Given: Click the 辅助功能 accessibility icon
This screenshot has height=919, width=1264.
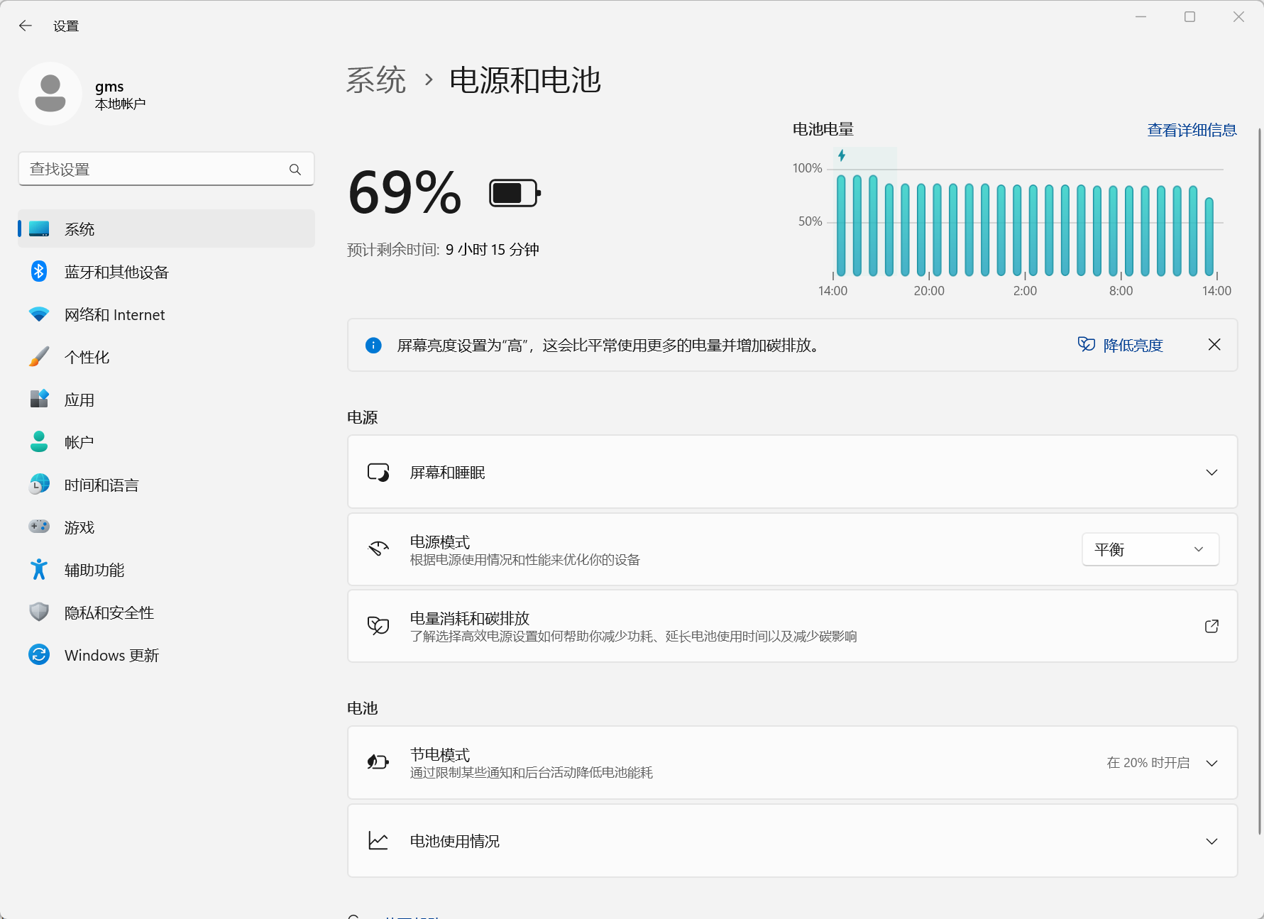Looking at the screenshot, I should (39, 569).
